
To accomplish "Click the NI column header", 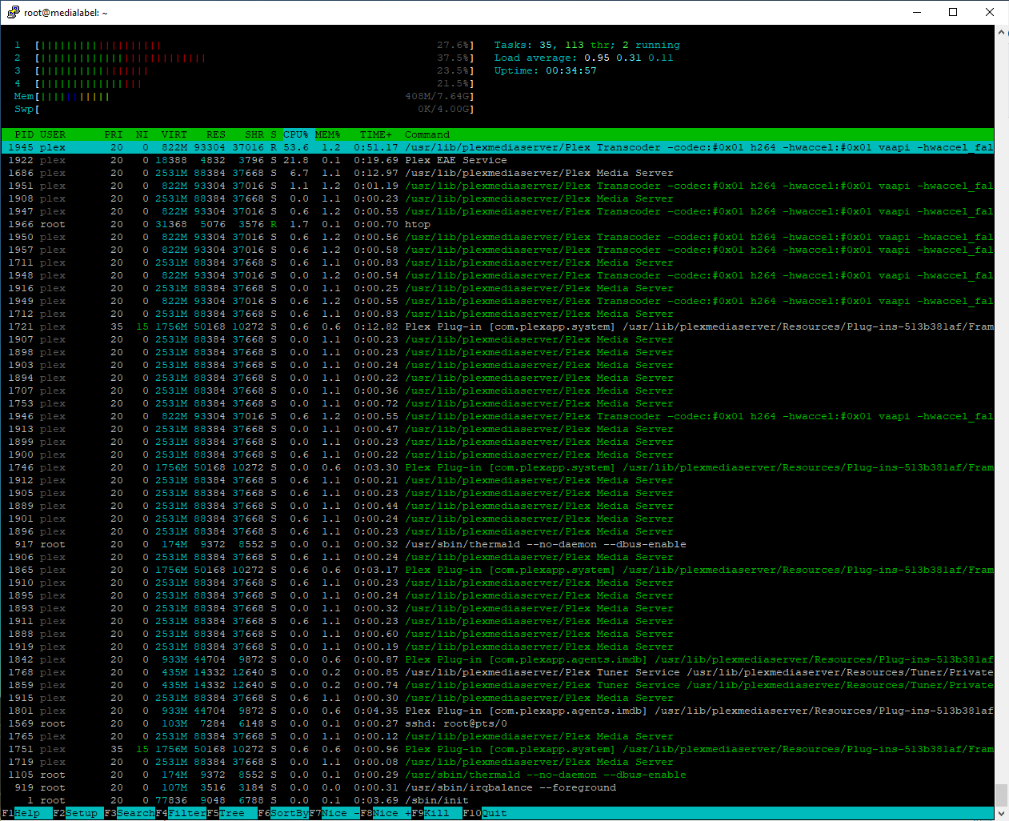I will click(x=142, y=134).
